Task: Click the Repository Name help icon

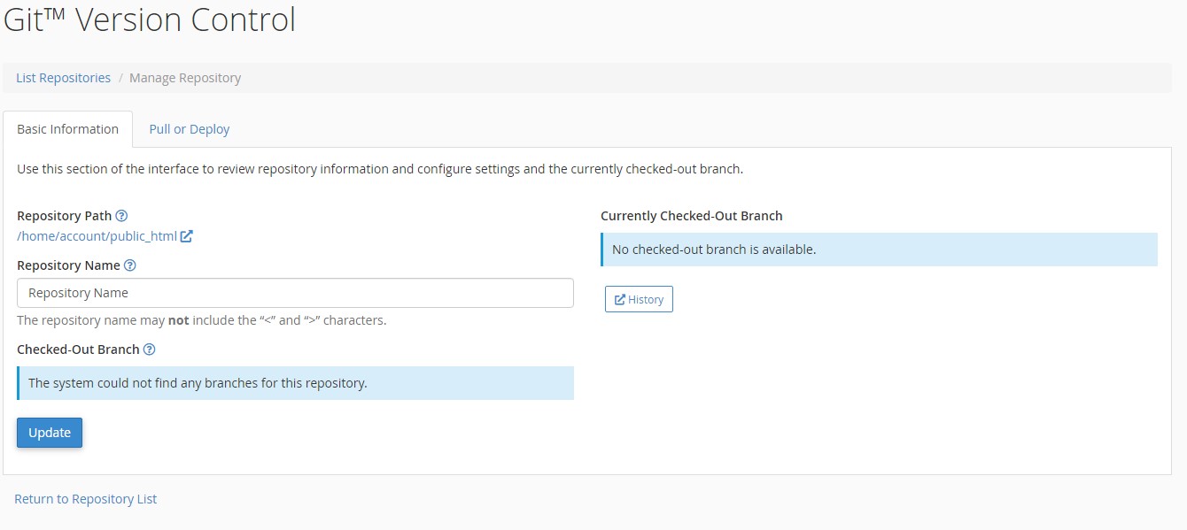Action: click(130, 265)
